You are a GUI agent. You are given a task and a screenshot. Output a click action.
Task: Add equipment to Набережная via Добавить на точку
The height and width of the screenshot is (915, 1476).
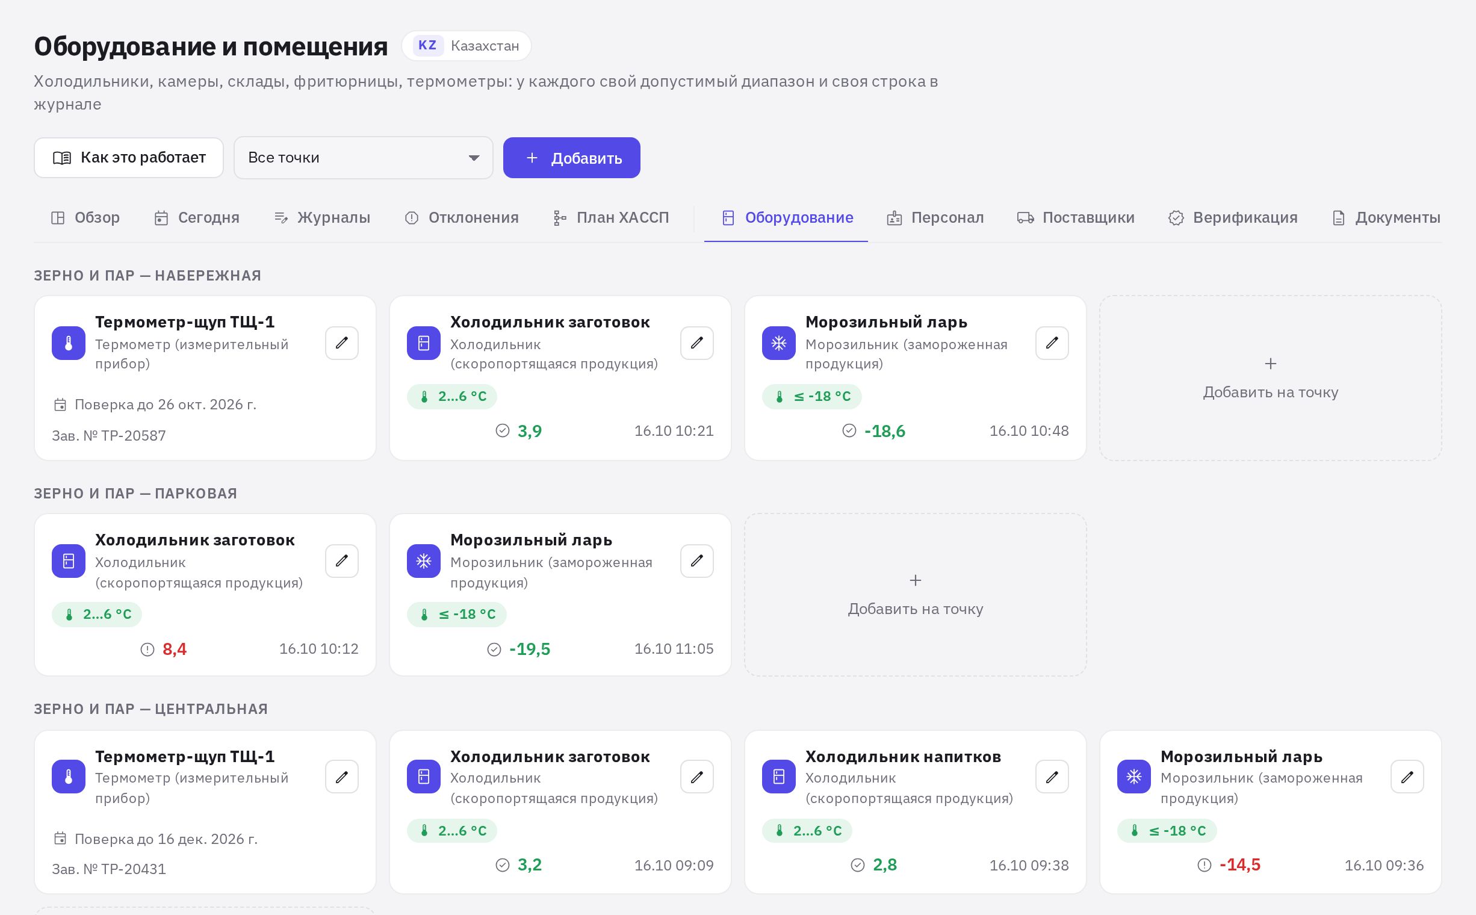click(x=1271, y=378)
